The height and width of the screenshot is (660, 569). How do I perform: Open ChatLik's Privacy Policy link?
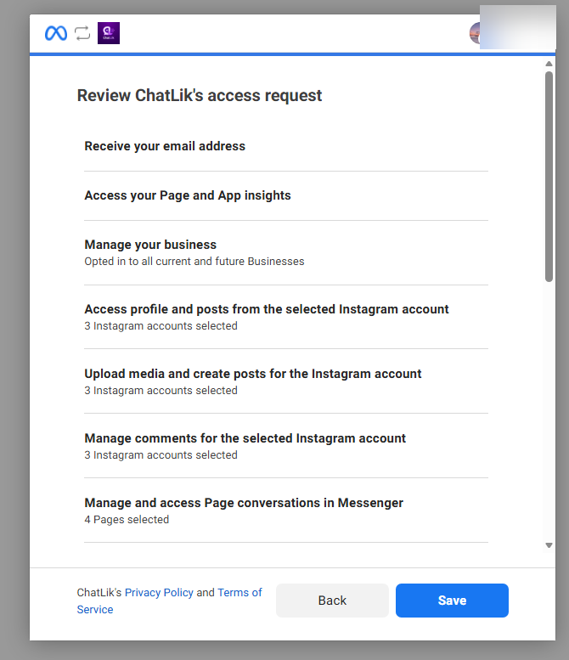[x=159, y=593]
